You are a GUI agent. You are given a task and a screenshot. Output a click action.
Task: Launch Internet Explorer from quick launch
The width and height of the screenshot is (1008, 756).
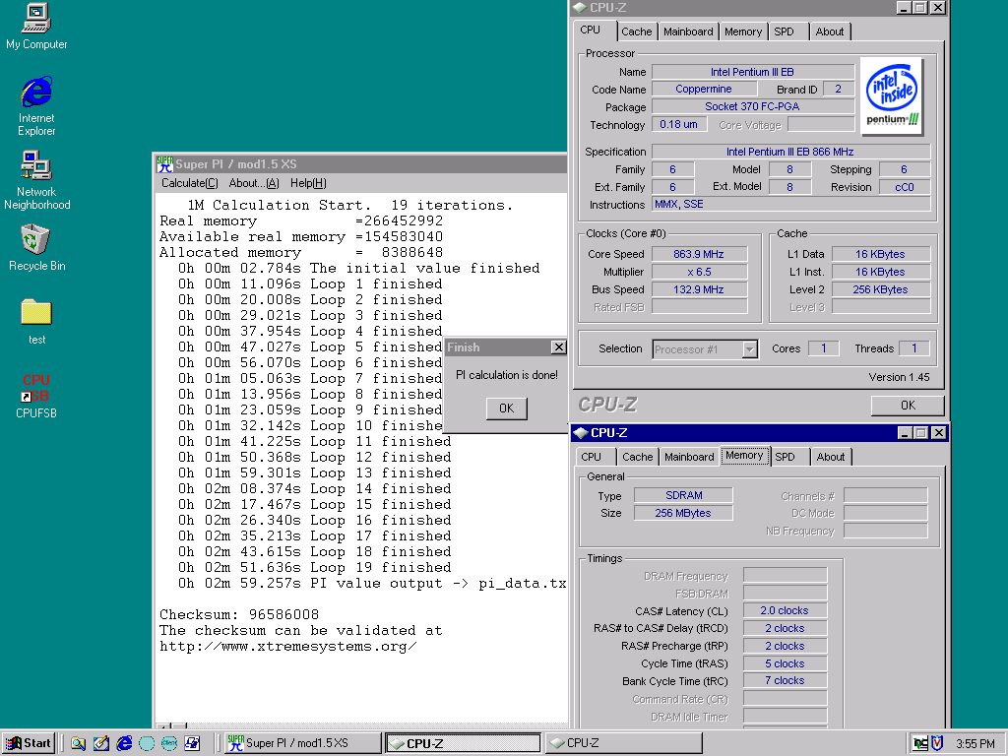click(x=124, y=744)
